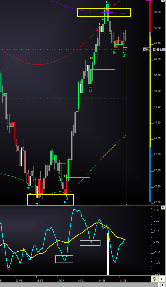This screenshot has width=166, height=287.
Task: Click the 47.90 price axis label
Action: tap(157, 154)
